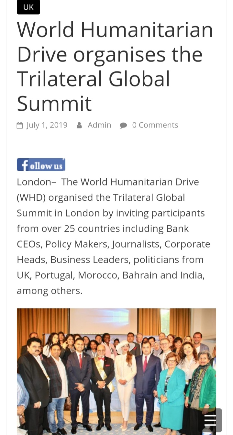Viewport: 233px width, 435px height.
Task: Jump to the 0 Comments link
Action: 155,125
